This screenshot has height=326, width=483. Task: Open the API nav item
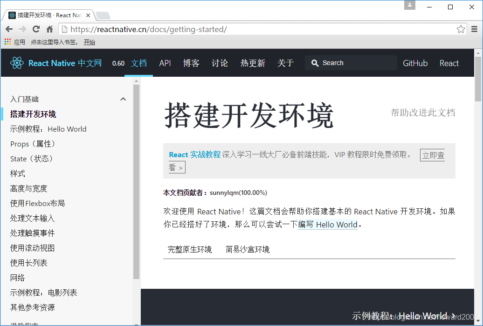(x=165, y=63)
